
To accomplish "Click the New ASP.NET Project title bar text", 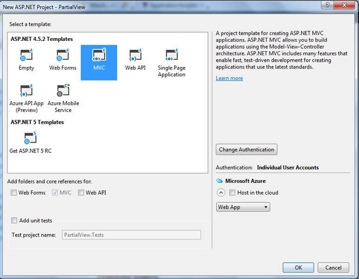I will 44,7.
